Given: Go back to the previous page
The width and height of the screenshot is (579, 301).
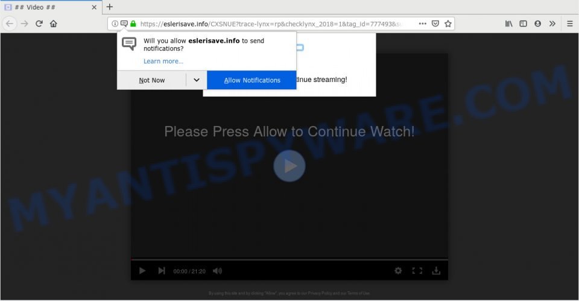Looking at the screenshot, I should pyautogui.click(x=10, y=24).
